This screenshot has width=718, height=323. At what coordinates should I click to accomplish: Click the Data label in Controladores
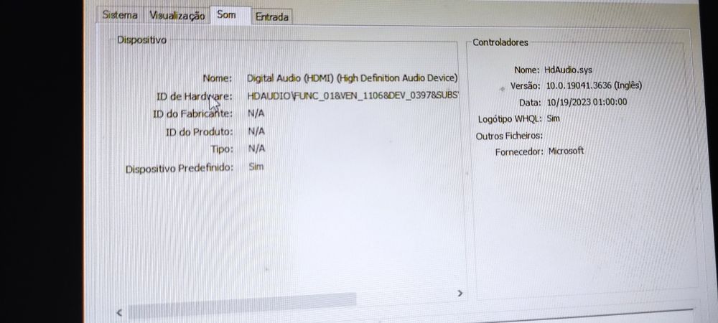530,103
